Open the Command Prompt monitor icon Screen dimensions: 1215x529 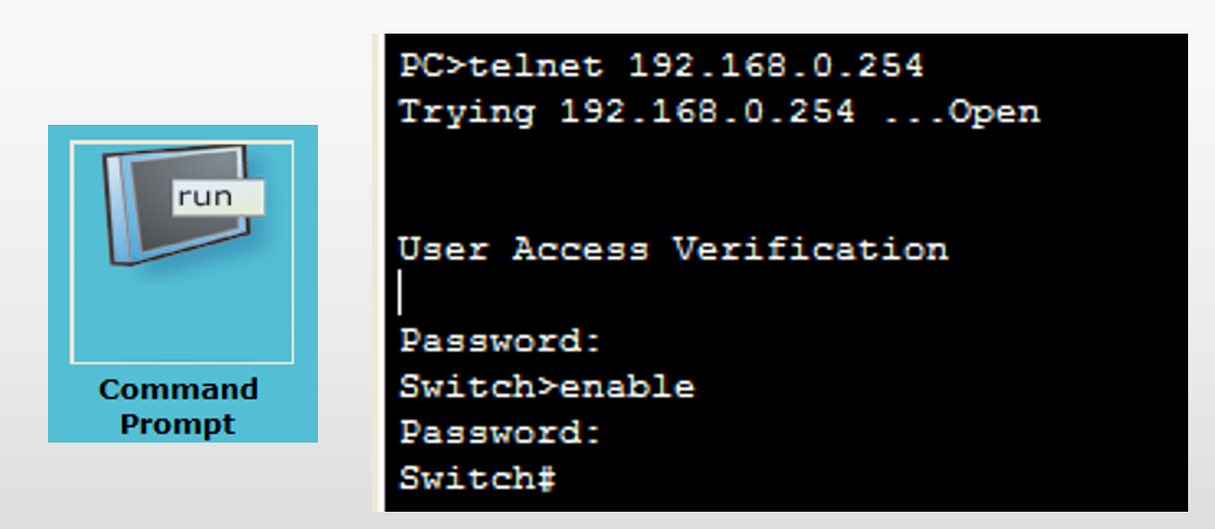(178, 206)
